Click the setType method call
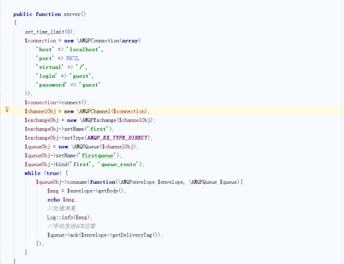Viewport: 344px width, 264px height. pyautogui.click(x=74, y=138)
